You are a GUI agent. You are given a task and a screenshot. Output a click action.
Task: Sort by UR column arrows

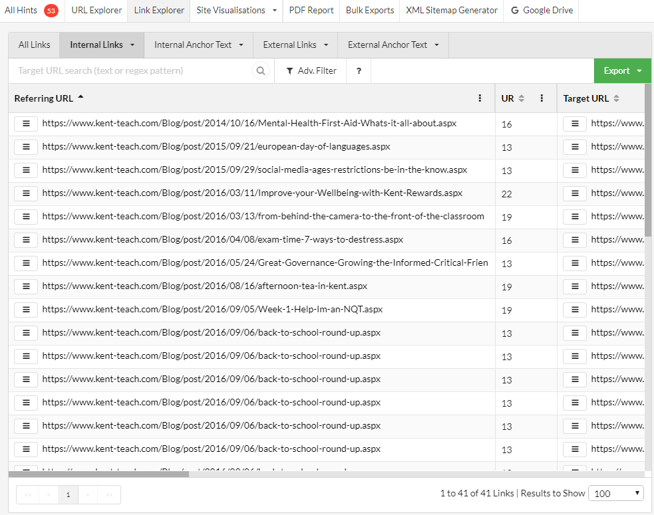pyautogui.click(x=522, y=98)
